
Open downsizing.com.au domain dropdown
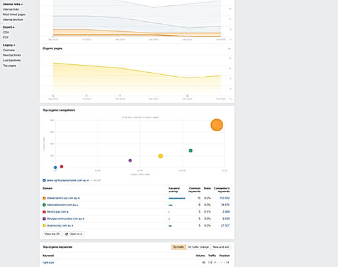[72, 226]
